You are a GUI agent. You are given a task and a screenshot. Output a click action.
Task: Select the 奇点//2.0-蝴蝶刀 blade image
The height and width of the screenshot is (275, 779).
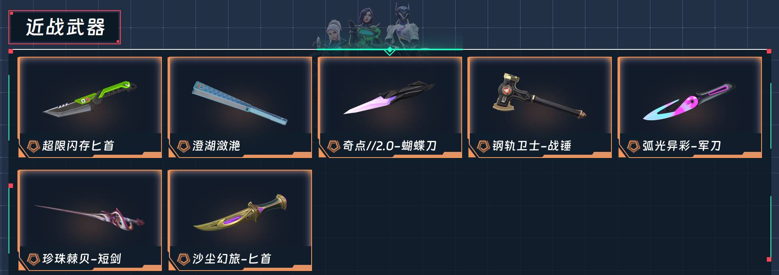pos(389,98)
